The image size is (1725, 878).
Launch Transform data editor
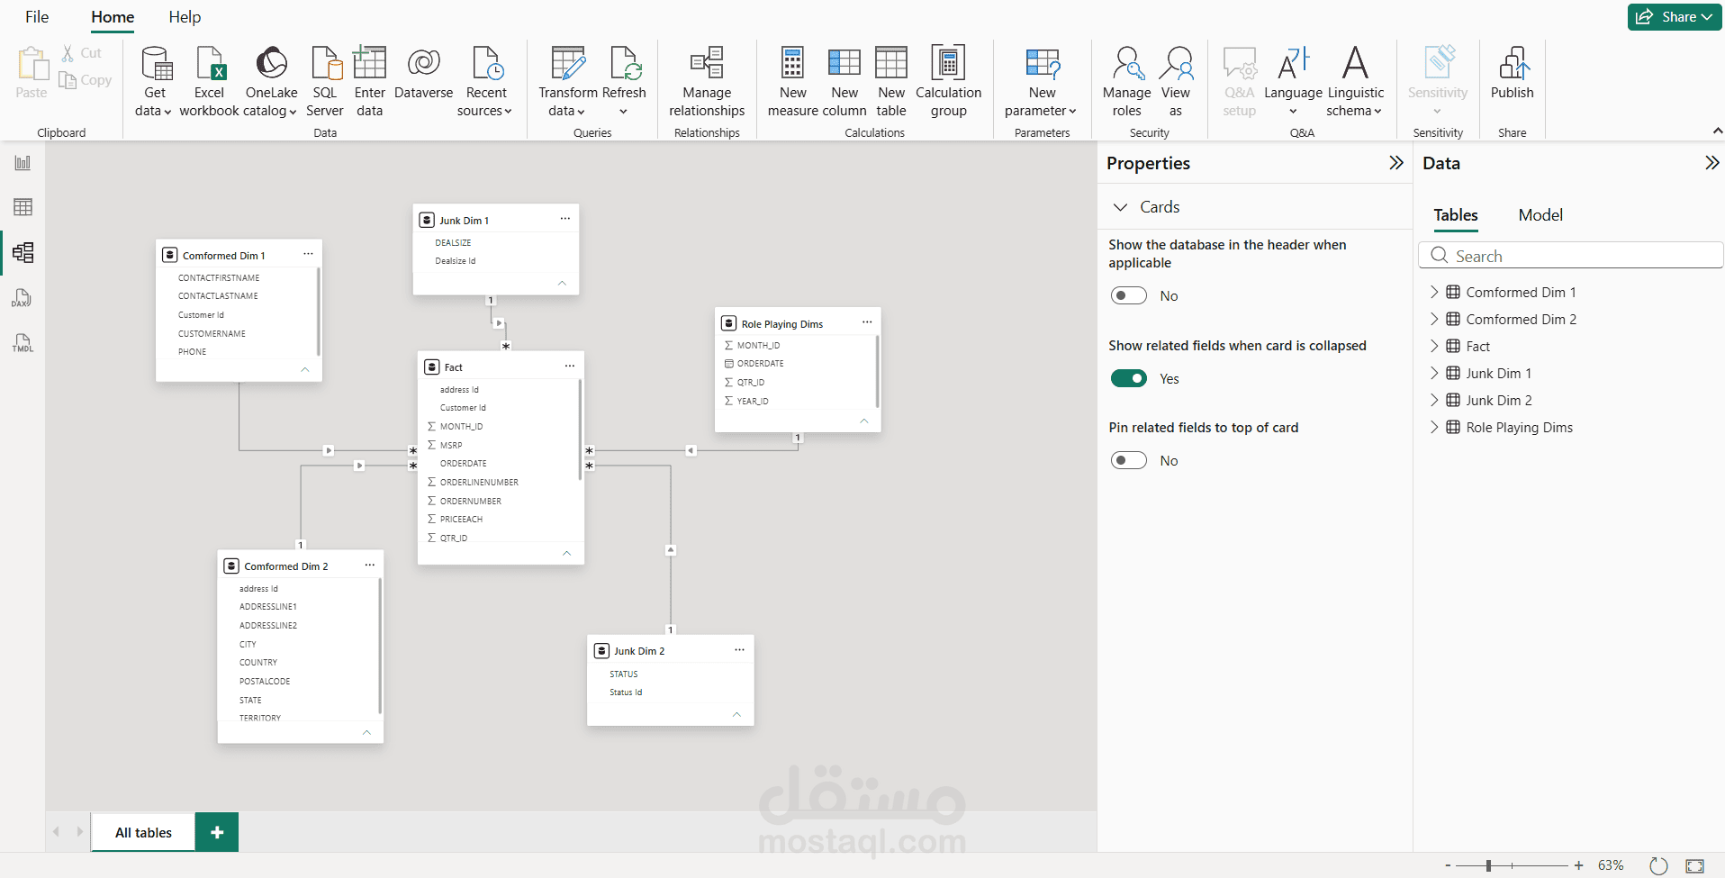[x=568, y=82]
